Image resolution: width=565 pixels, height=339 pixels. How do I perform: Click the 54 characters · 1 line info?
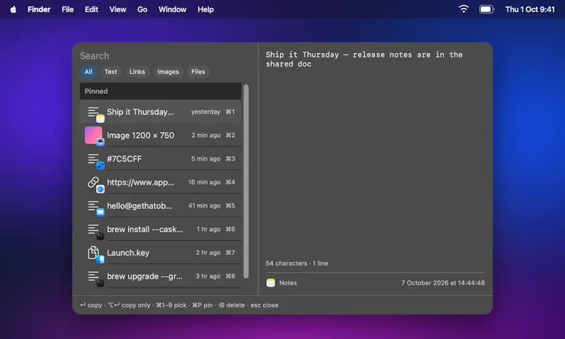point(297,263)
